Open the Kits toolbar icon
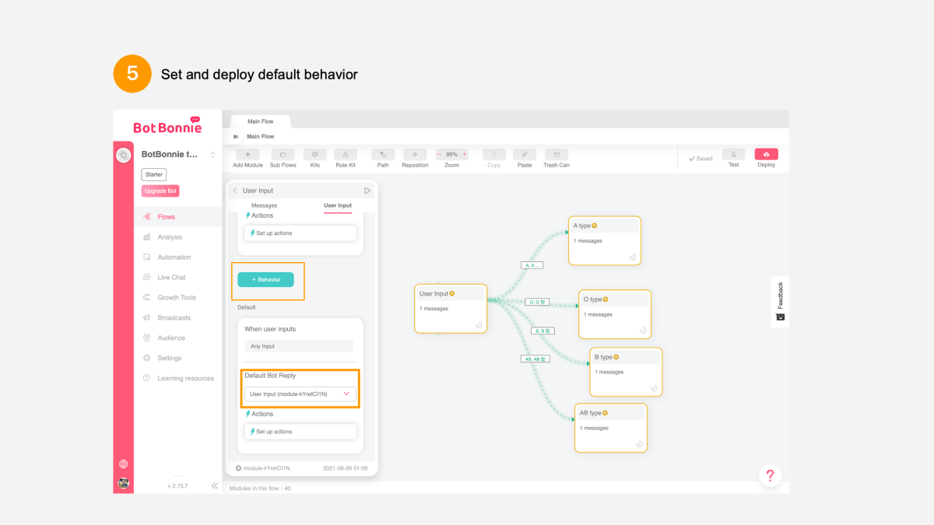Screen dimensions: 934x525 (315, 155)
